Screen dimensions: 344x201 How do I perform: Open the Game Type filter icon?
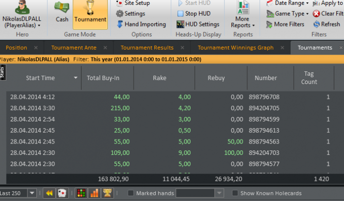(270, 14)
